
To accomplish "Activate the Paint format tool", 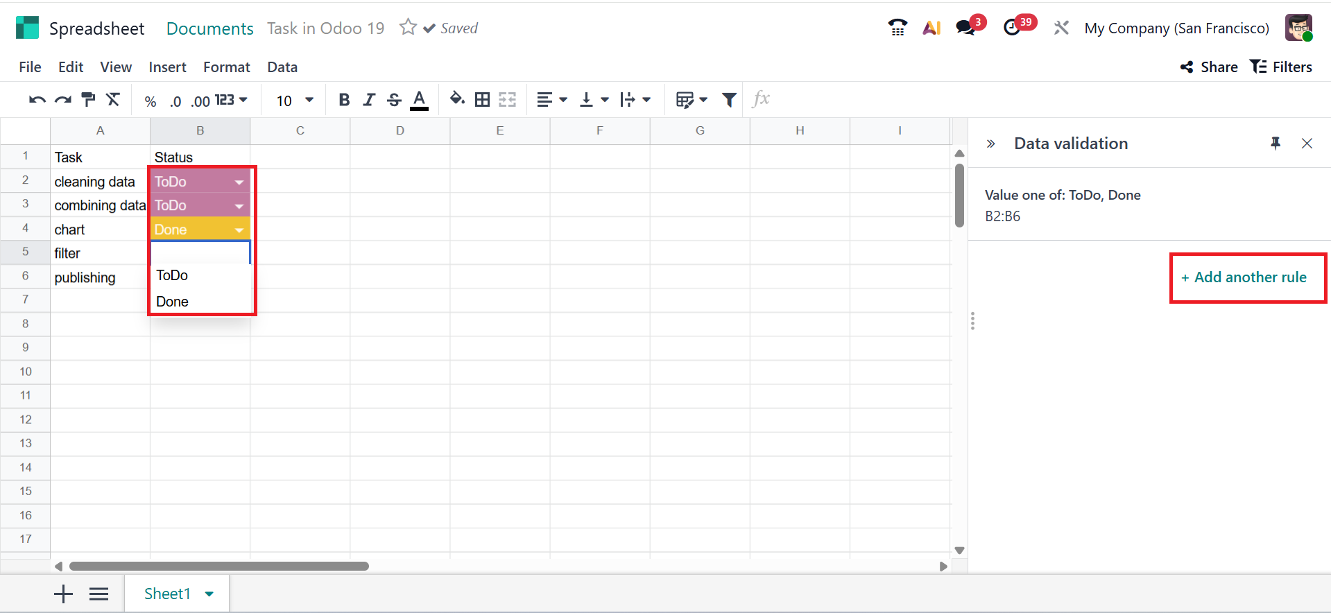I will (88, 100).
